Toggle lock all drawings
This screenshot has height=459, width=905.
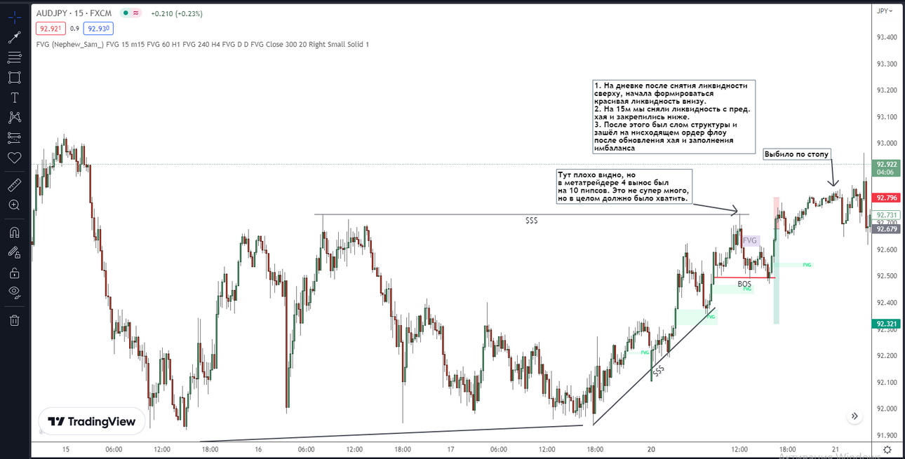coord(15,273)
